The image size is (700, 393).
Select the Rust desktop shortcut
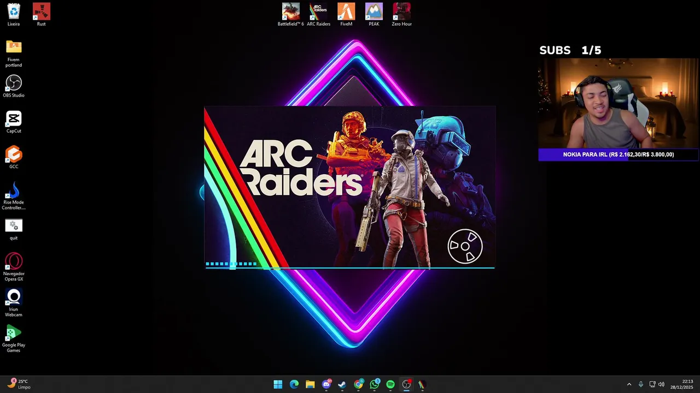(41, 15)
